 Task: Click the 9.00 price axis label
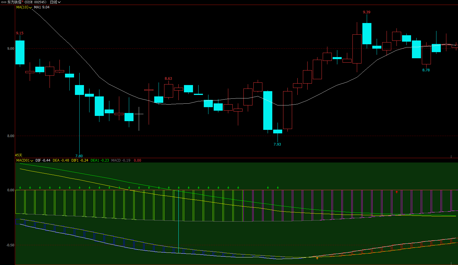click(x=10, y=49)
